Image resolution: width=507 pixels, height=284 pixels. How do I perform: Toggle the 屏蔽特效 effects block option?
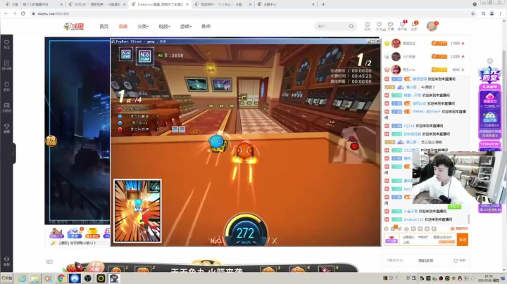(x=459, y=228)
